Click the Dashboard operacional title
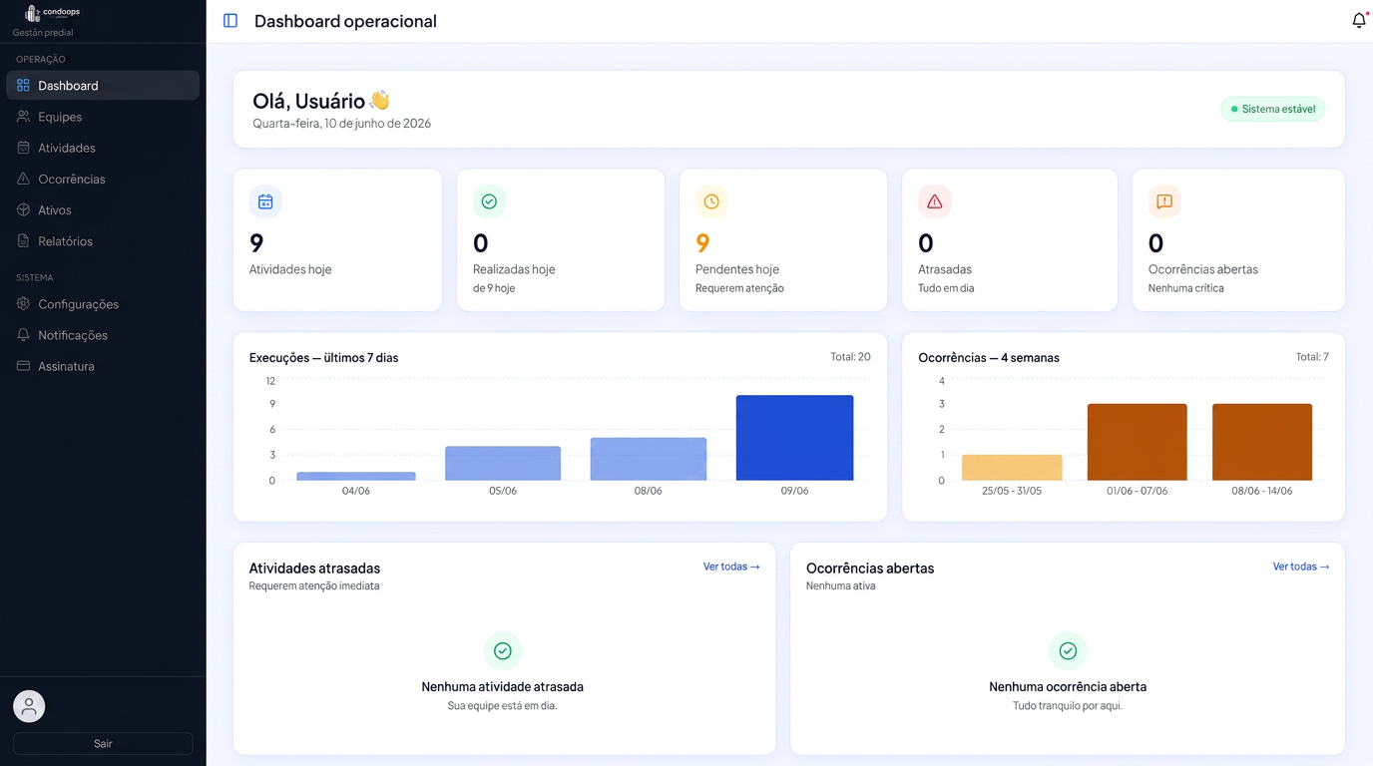 pos(345,21)
